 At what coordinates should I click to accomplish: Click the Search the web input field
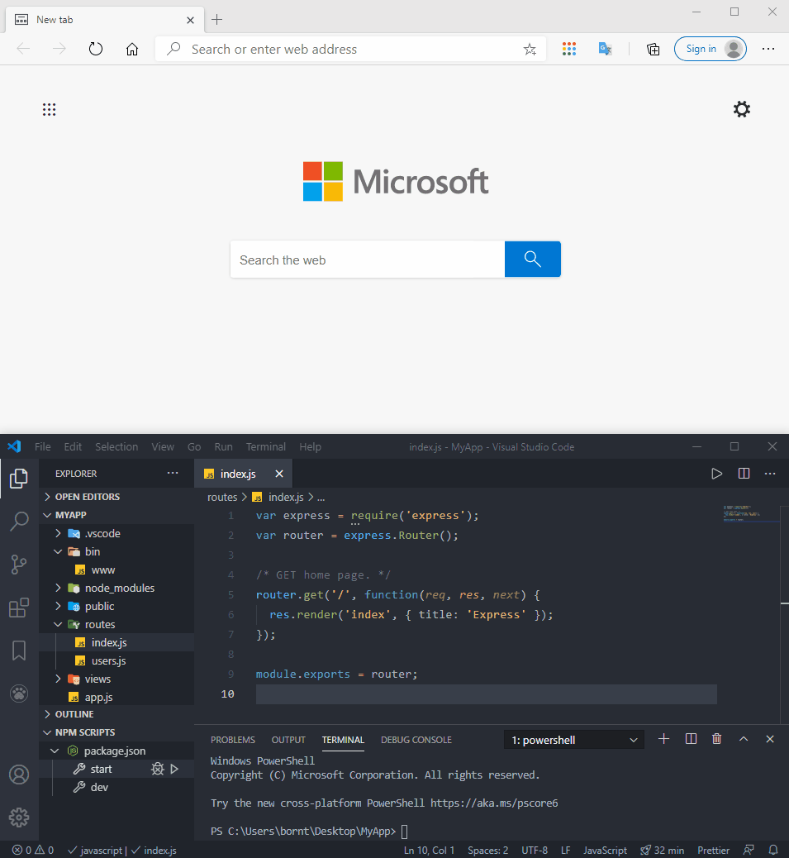(x=367, y=260)
